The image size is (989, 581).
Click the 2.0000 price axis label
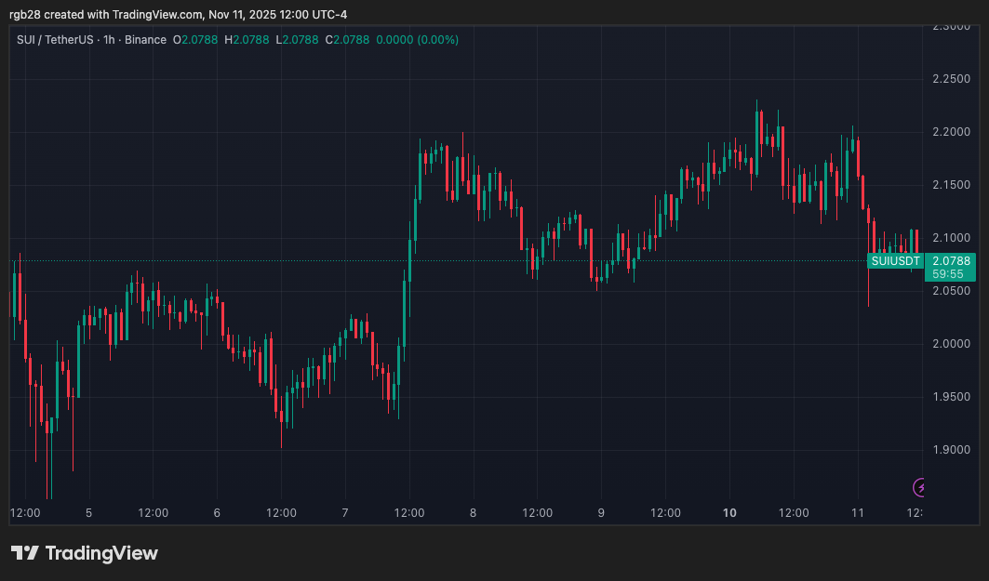(951, 343)
